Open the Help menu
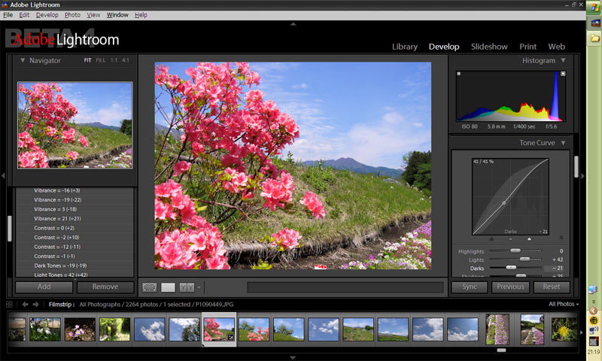This screenshot has height=361, width=602. [141, 15]
